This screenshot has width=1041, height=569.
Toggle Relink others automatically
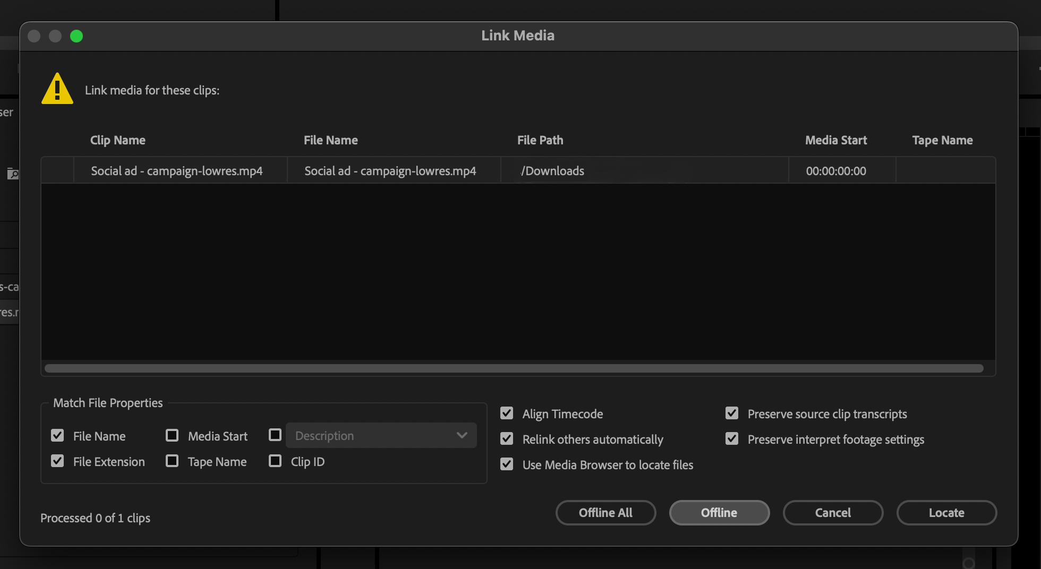(507, 439)
